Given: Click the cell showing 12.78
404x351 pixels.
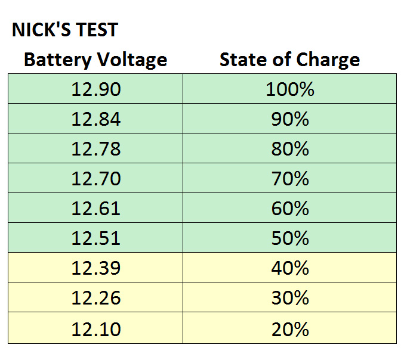Looking at the screenshot, I should point(95,149).
